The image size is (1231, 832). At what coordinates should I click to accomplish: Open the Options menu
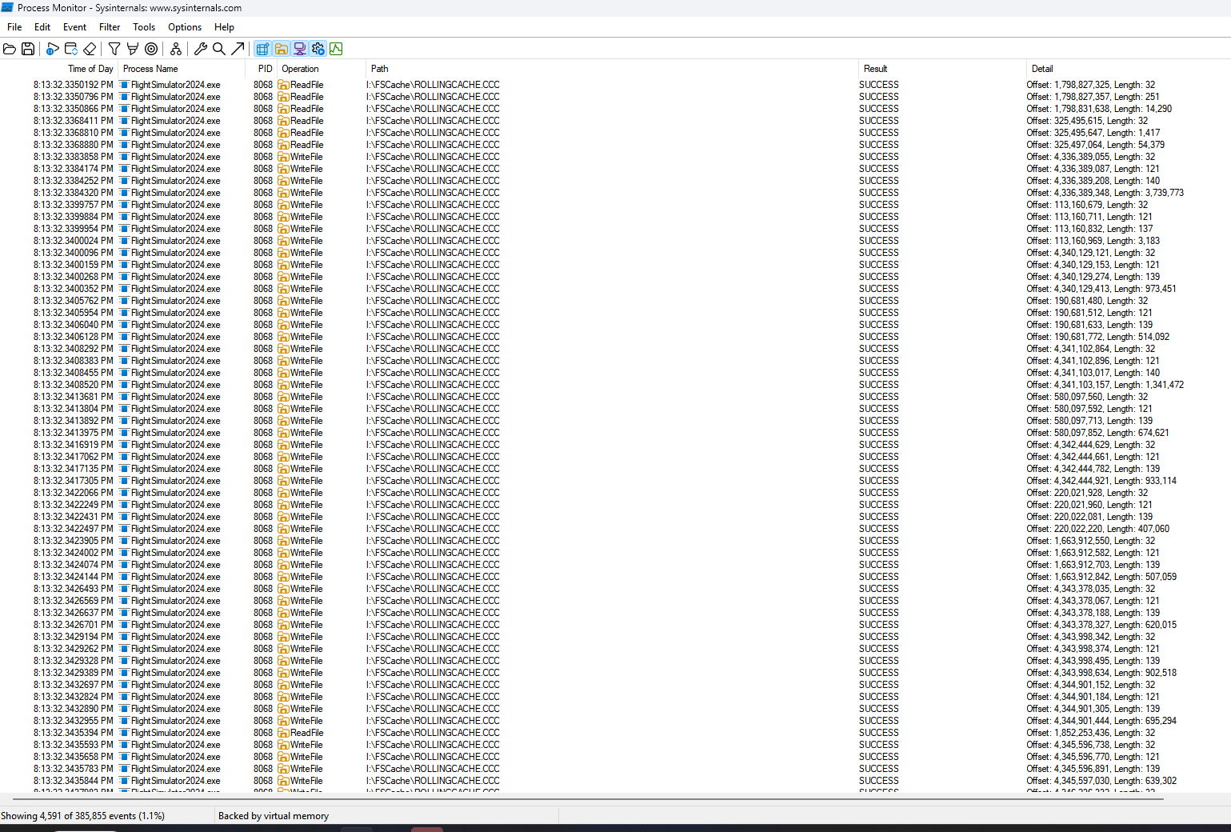pyautogui.click(x=184, y=26)
